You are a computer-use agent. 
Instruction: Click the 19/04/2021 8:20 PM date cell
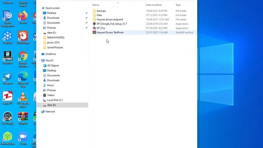click(157, 11)
